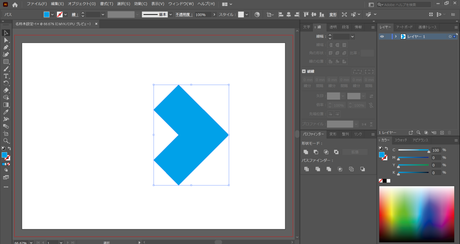Click Locate Object magnifier in Layers panel
The width and height of the screenshot is (460, 244).
click(x=419, y=132)
